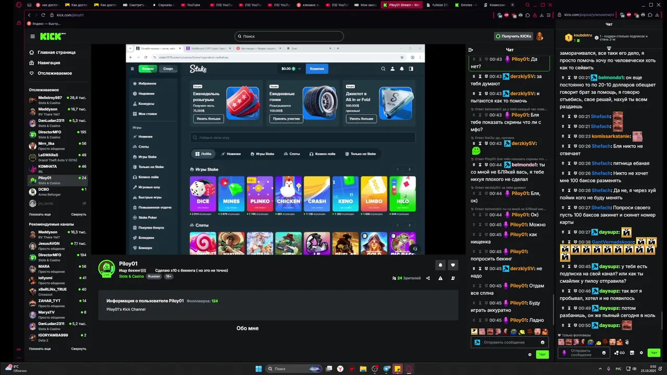Screen dimensions: 667x375
Task: Open a new browser tab with plus
Action: (x=512, y=5)
